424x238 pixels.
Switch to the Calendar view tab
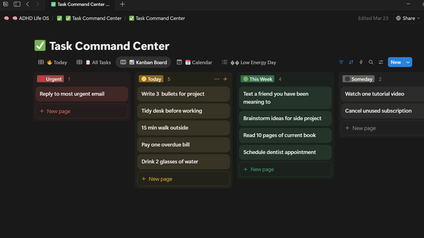(194, 62)
